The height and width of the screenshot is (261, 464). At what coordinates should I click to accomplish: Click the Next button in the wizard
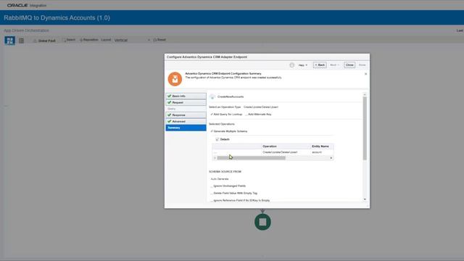pos(334,65)
